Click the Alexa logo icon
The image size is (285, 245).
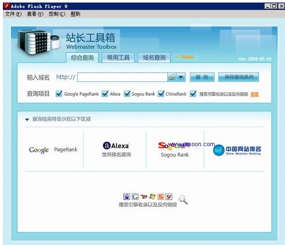click(107, 145)
